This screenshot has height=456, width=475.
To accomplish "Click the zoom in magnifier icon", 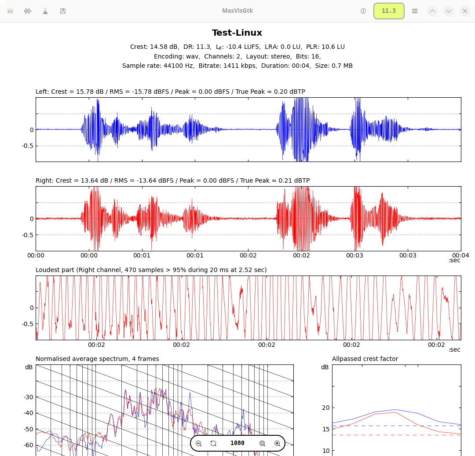I will tap(277, 443).
